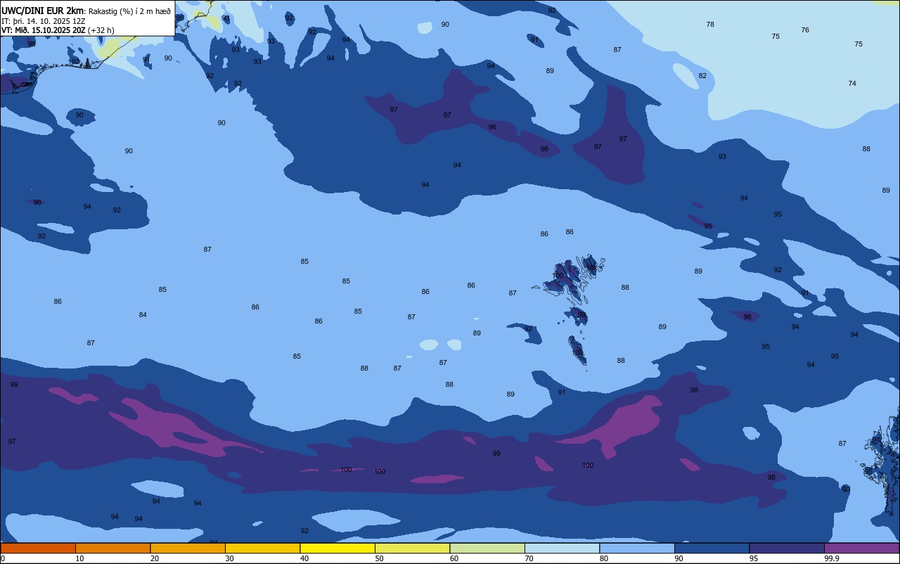The image size is (900, 564).
Task: Click the 'Rakastig (%) í 2 m hæð' label
Action: tap(129, 11)
